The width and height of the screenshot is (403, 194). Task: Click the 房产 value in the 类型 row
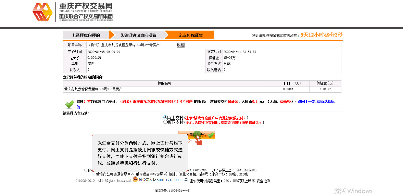click(x=91, y=64)
